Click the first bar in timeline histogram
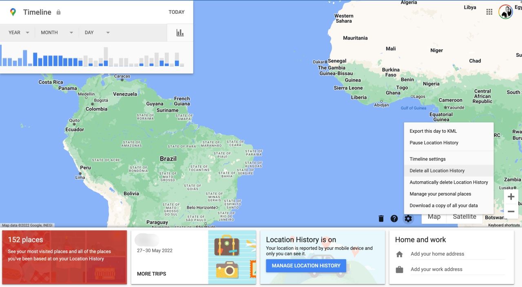 [x=1, y=56]
